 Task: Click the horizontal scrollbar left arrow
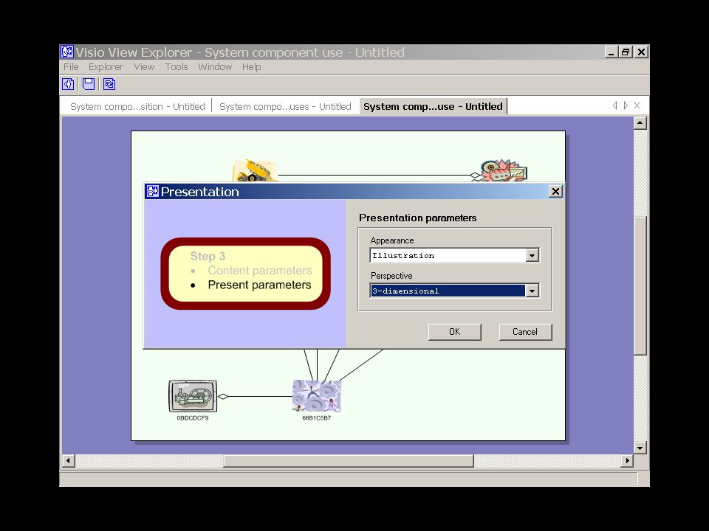tap(68, 460)
